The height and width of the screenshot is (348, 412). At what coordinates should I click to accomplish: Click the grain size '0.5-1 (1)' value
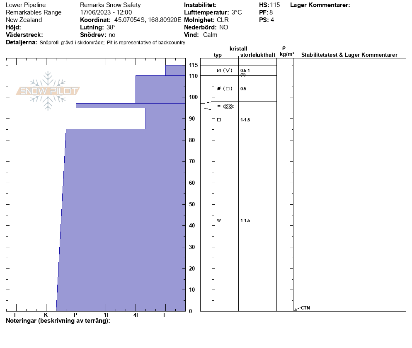[245, 72]
